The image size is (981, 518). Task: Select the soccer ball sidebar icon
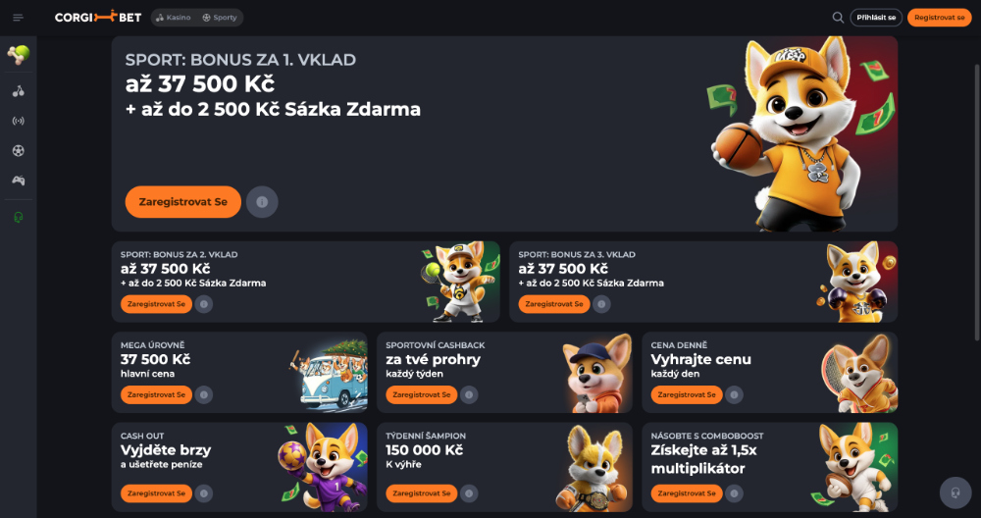pos(18,151)
